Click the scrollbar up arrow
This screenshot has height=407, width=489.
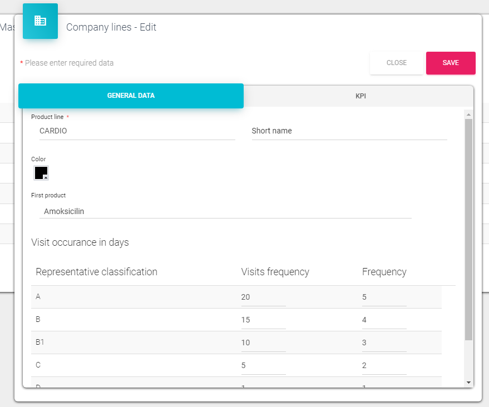click(468, 115)
